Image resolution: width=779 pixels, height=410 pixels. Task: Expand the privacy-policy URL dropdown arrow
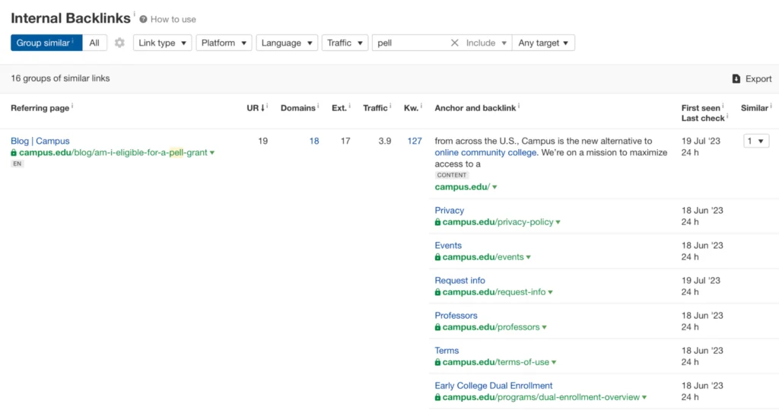tap(558, 223)
